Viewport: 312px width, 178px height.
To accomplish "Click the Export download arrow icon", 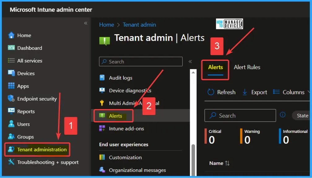I will point(245,92).
